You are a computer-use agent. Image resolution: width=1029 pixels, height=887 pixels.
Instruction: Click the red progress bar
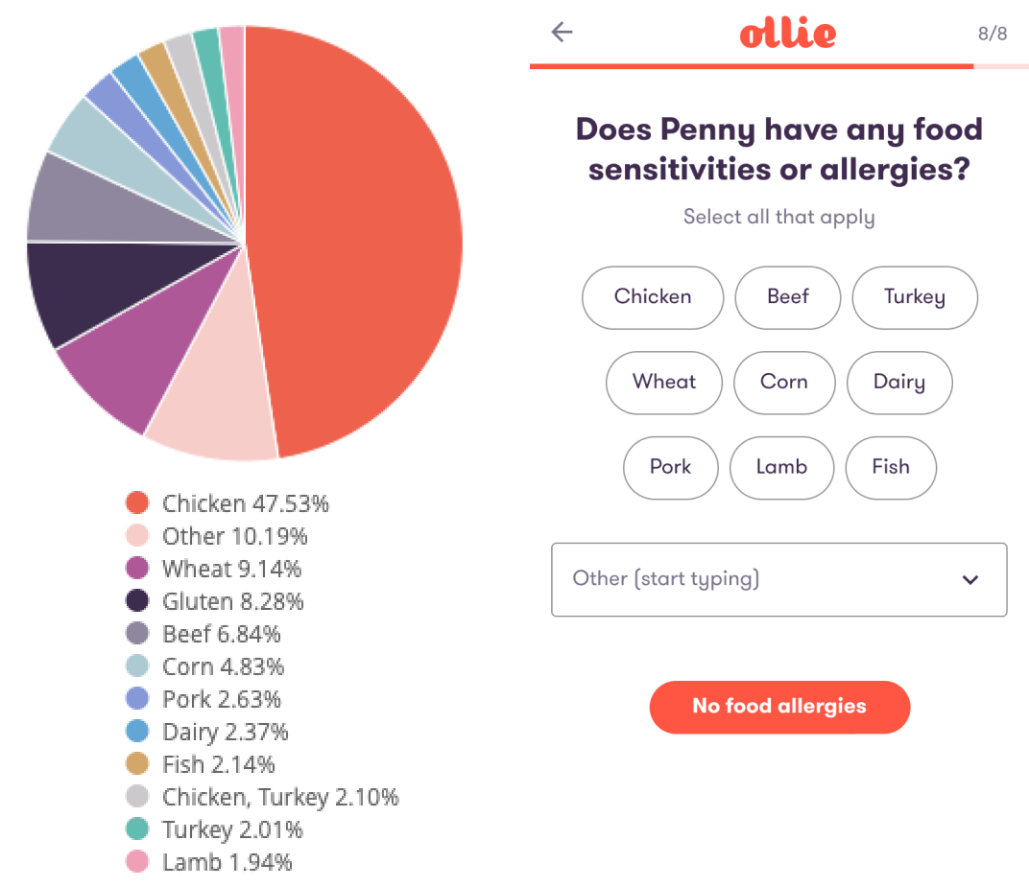[752, 66]
